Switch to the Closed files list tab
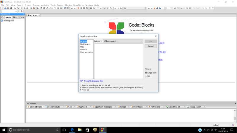The image size is (237, 133). 174,107
